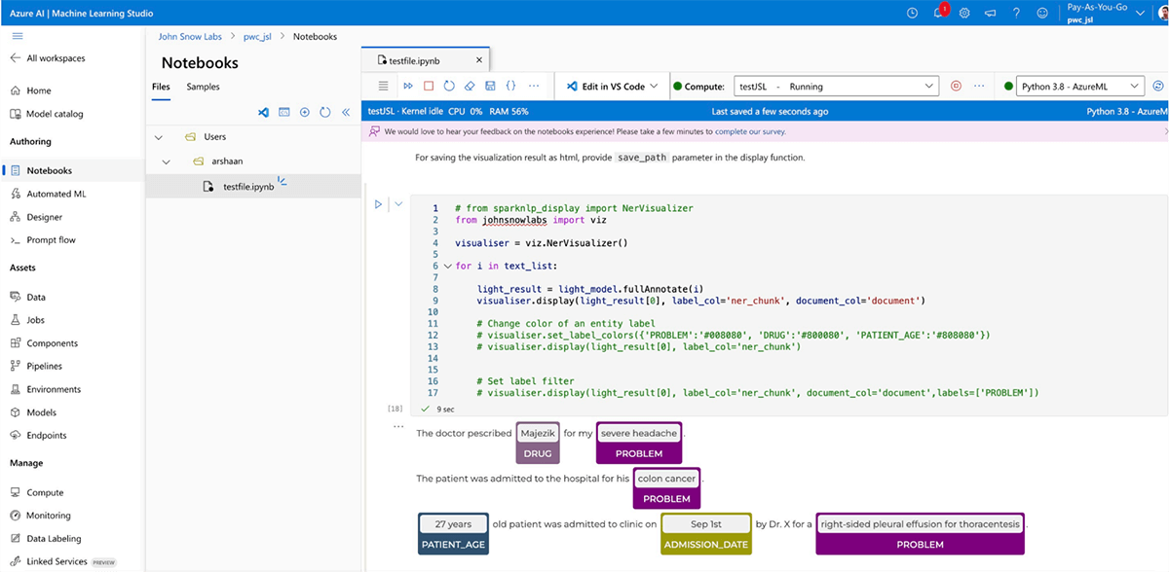Open Designer in the sidebar
Screen dimensions: 1169x572
click(x=44, y=217)
